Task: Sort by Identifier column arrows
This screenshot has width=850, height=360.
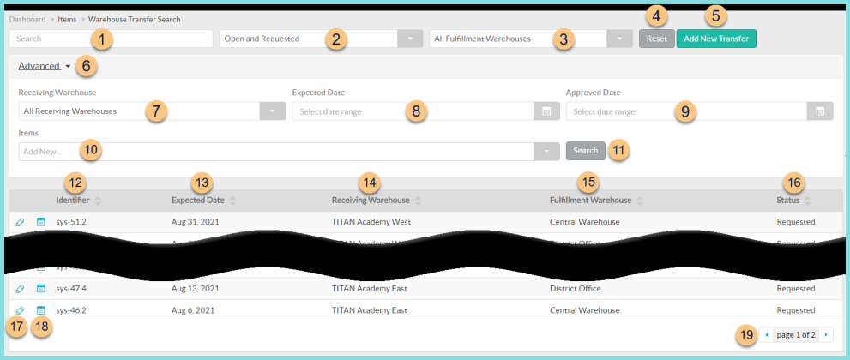Action: point(98,201)
